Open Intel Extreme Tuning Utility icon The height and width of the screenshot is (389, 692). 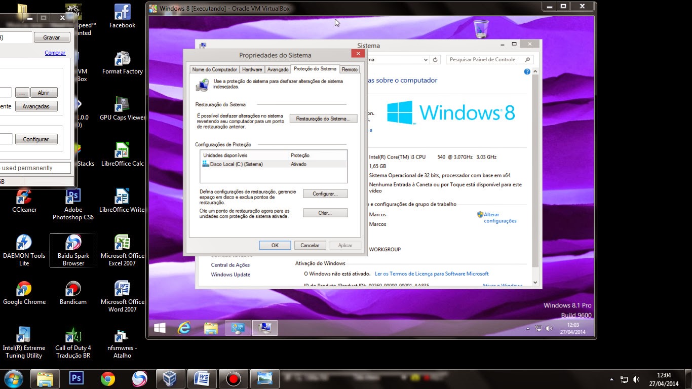click(x=24, y=343)
